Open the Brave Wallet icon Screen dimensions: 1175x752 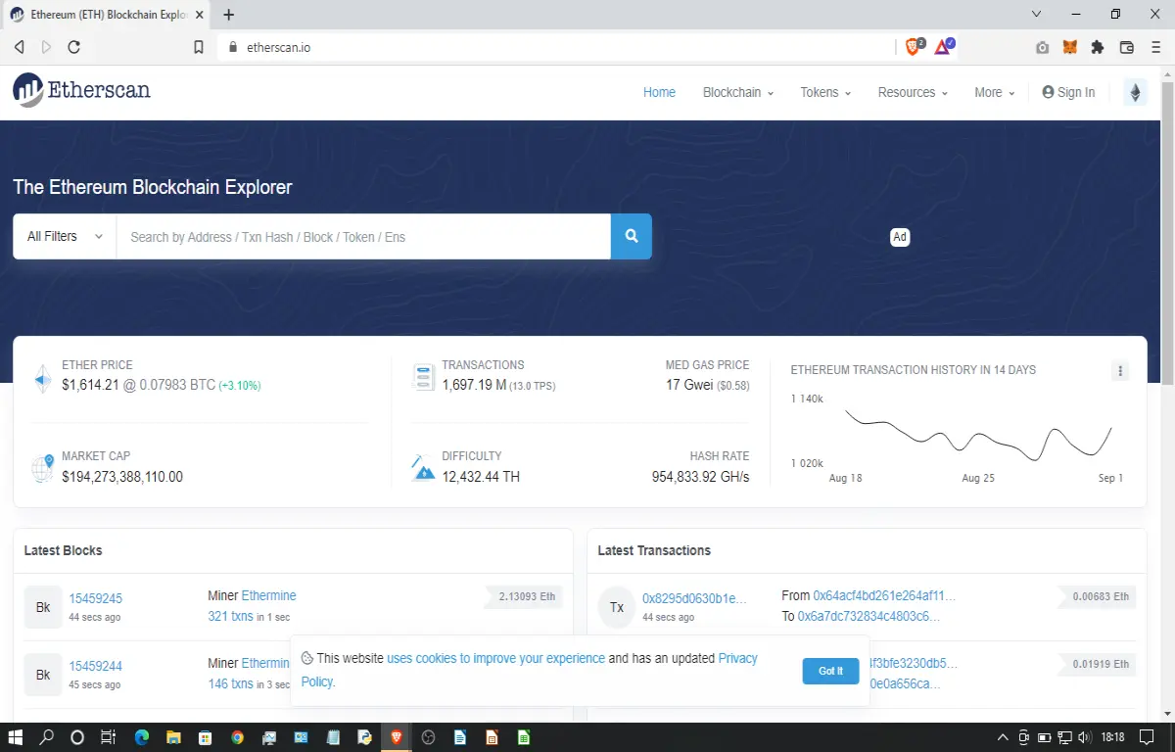(1126, 47)
